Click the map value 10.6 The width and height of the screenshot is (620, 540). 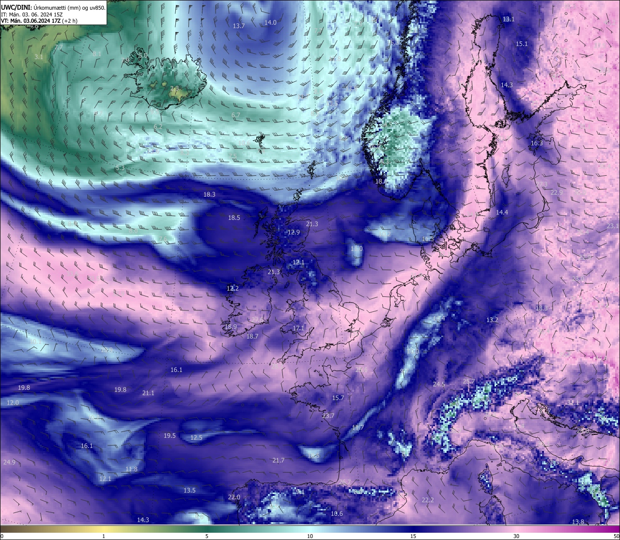[337, 513]
